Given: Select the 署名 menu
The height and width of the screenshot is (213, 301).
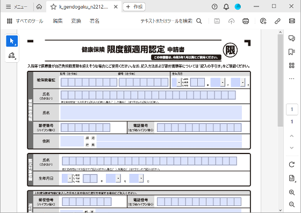Looking at the screenshot, I should point(95,21).
